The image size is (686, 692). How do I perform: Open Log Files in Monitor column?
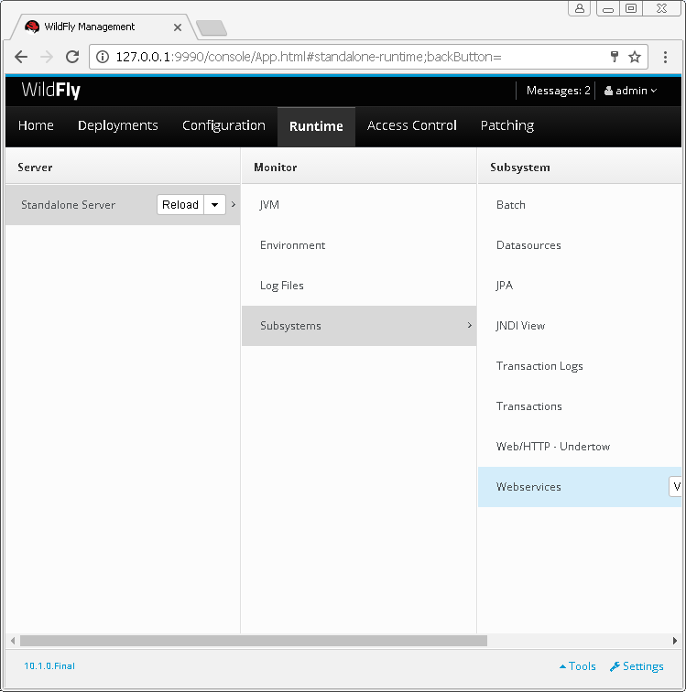point(359,285)
